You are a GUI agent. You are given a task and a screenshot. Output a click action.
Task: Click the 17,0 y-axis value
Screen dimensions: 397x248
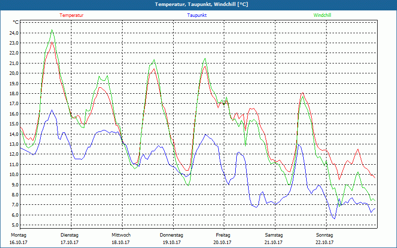coord(14,104)
